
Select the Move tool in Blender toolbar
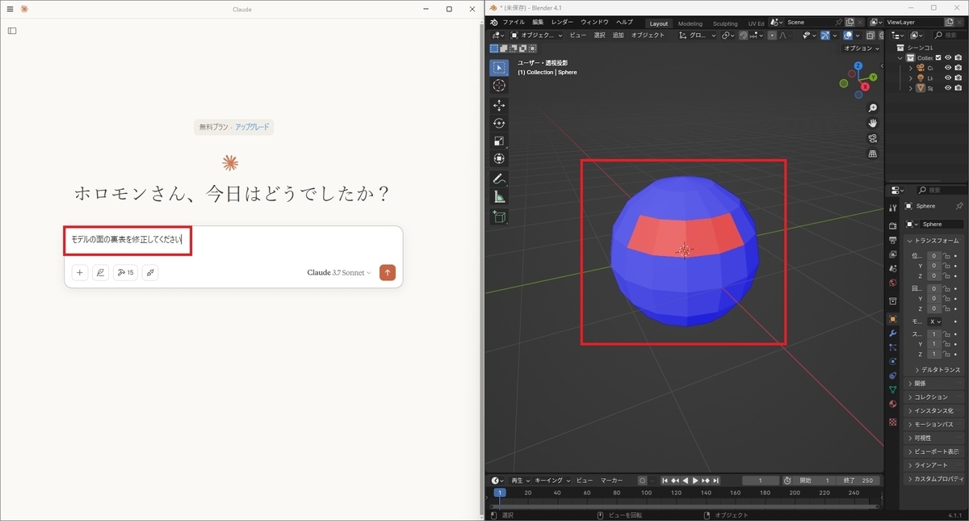[499, 105]
